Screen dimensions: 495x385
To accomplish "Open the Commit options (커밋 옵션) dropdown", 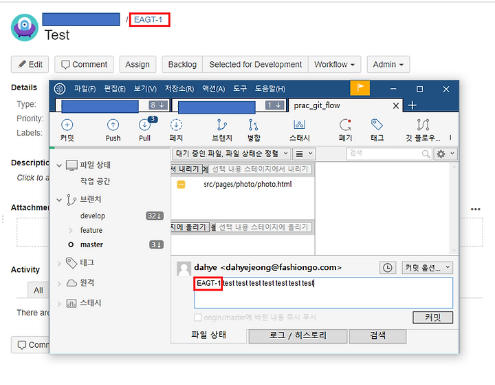I will pos(427,268).
